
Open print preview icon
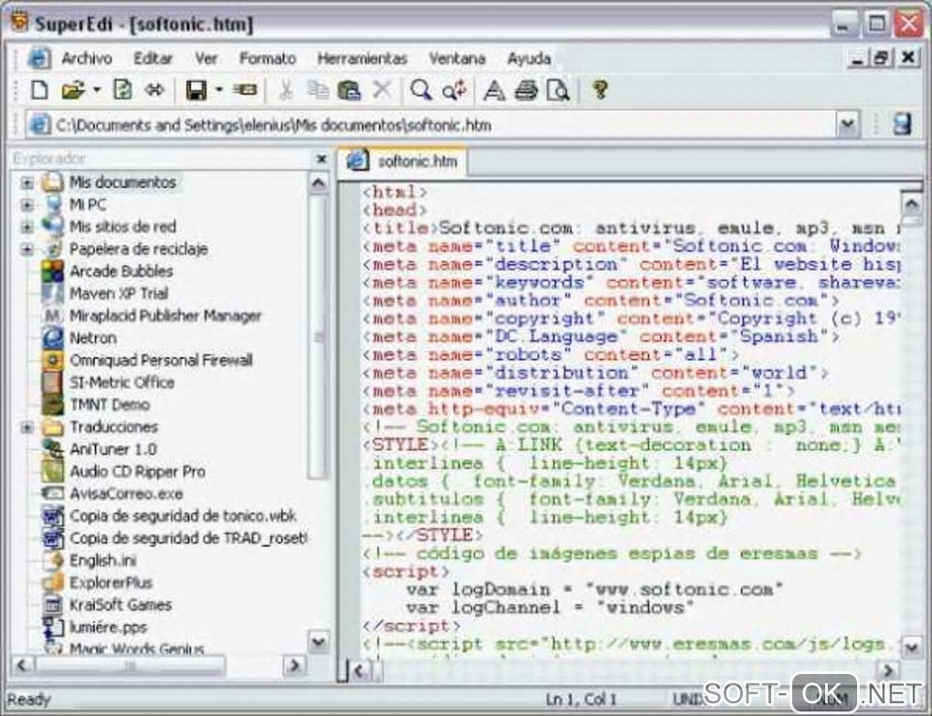coord(558,90)
